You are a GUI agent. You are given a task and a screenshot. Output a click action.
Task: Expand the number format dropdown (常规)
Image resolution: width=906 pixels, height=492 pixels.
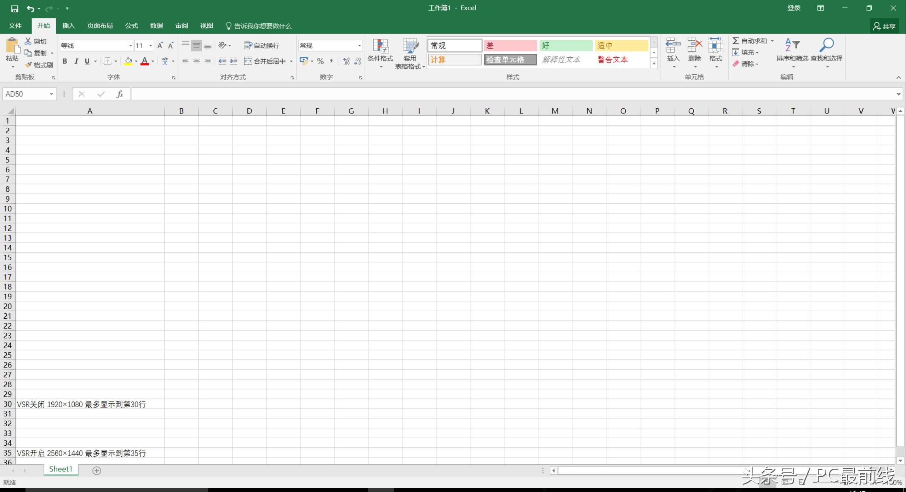tap(359, 46)
